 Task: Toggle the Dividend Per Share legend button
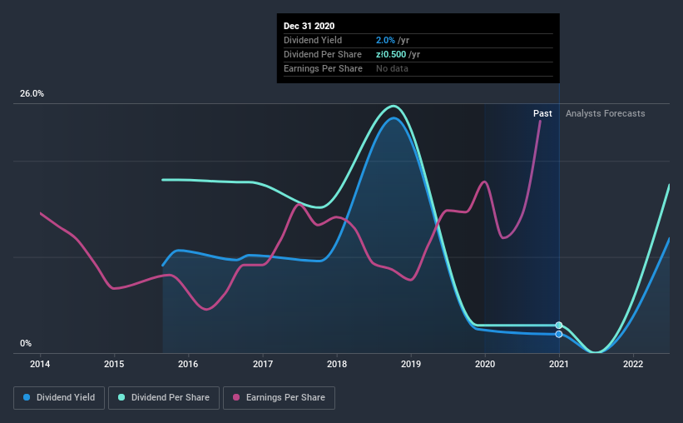pyautogui.click(x=164, y=398)
